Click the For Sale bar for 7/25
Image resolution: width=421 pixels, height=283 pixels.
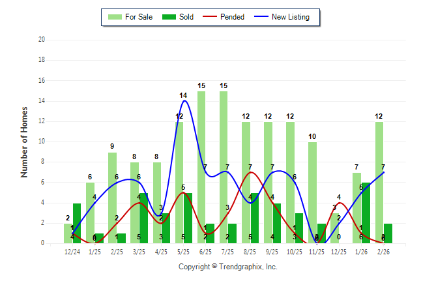tap(224, 167)
